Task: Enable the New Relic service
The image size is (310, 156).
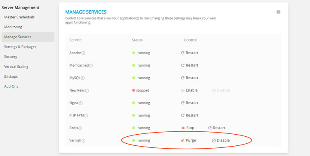Action: 189,90
